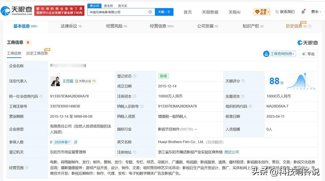The height and width of the screenshot is (181, 325).
Task: Click the help icon next to 注册资本
Action: (x=135, y=96)
